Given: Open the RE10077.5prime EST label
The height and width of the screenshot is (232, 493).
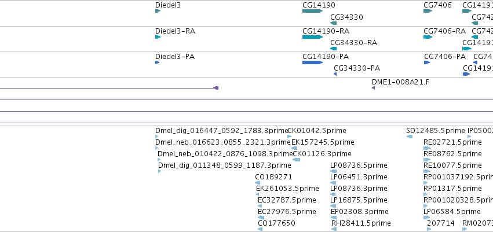Looking at the screenshot, I should point(452,165).
